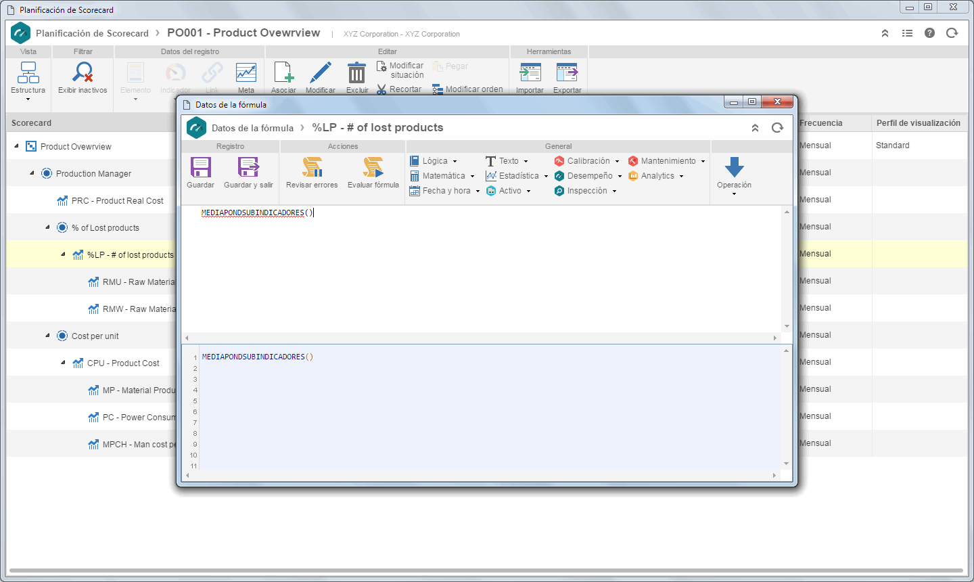The image size is (974, 582).
Task: Select the PC - Power Consumption row
Action: 139,418
